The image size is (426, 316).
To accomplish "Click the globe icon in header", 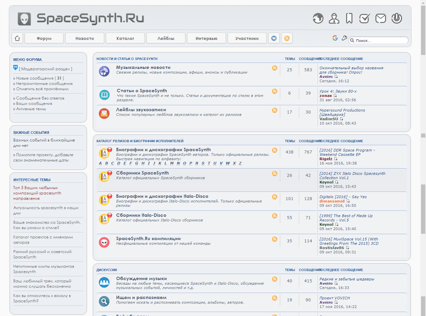I will pyautogui.click(x=318, y=18).
